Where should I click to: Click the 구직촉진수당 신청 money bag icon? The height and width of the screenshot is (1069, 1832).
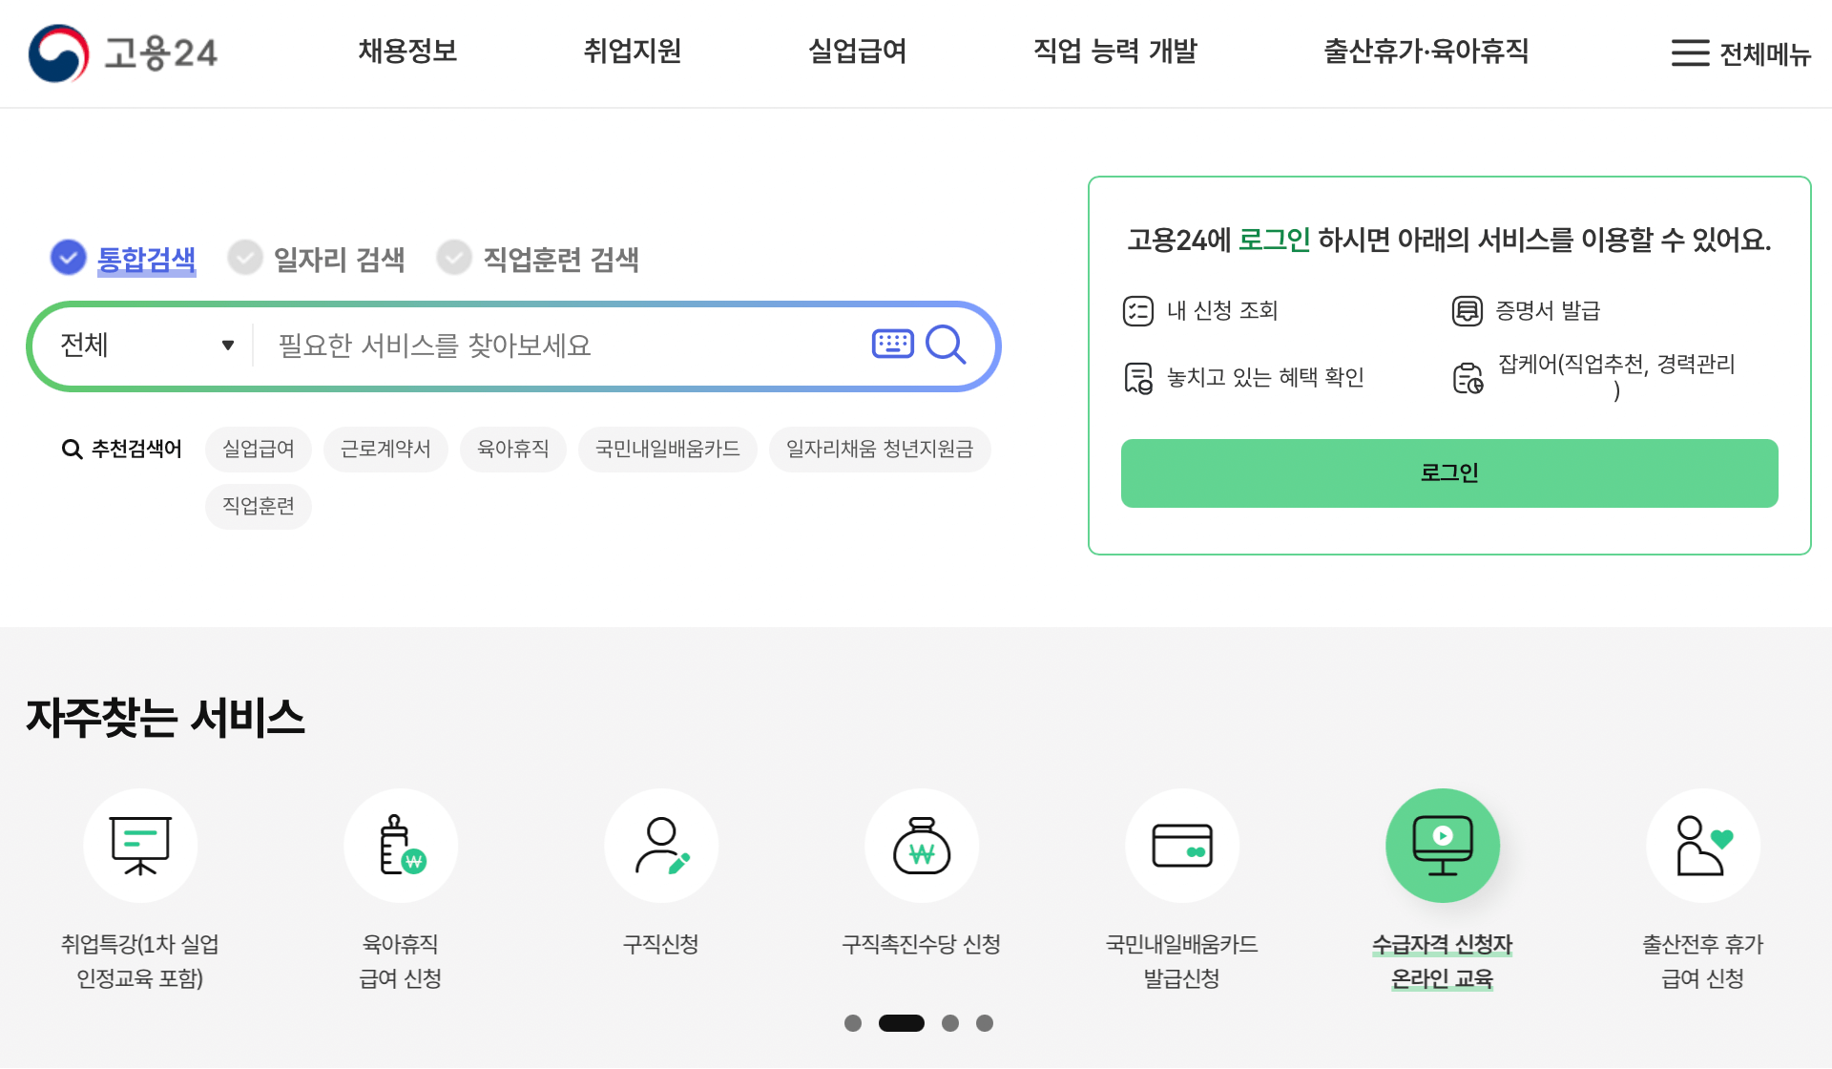[x=921, y=845]
